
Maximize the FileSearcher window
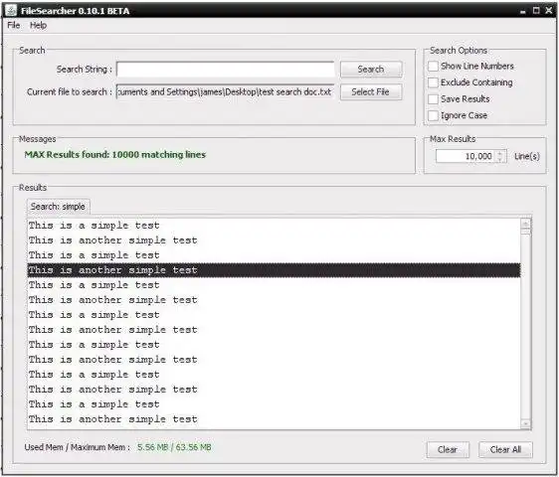pyautogui.click(x=536, y=11)
